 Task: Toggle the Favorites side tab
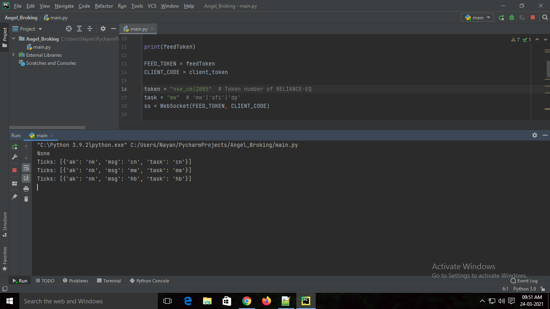click(4, 259)
